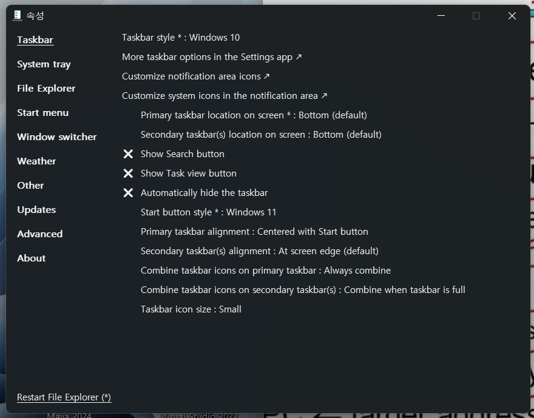Open More taskbar options in Settings app
The height and width of the screenshot is (418, 534).
click(212, 57)
